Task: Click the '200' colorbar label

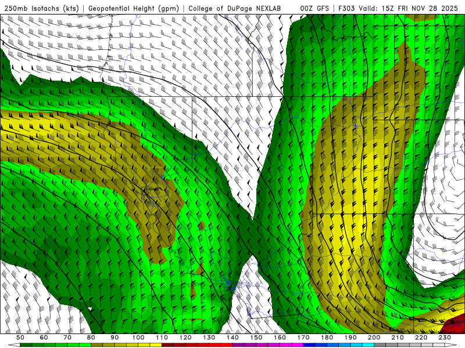Action: point(374,338)
